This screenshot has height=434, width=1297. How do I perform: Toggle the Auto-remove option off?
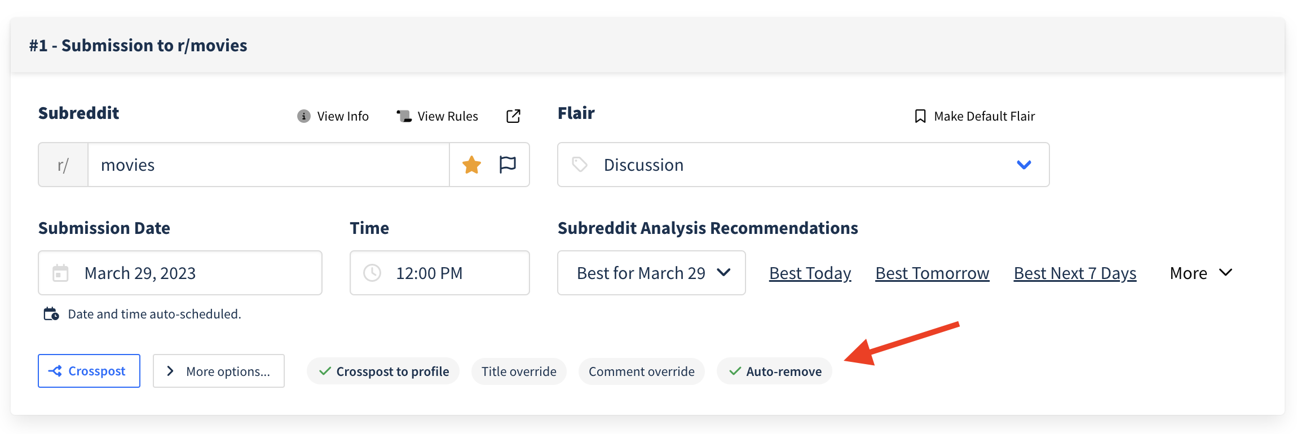coord(774,371)
